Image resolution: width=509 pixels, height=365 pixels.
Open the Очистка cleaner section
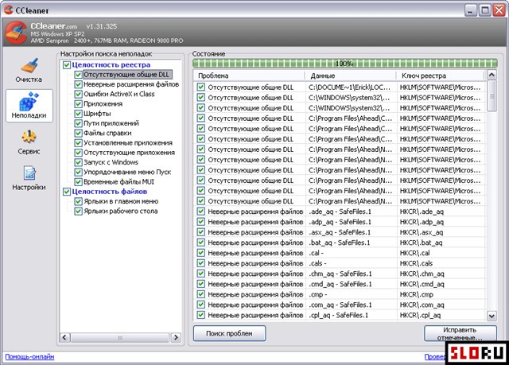point(29,70)
